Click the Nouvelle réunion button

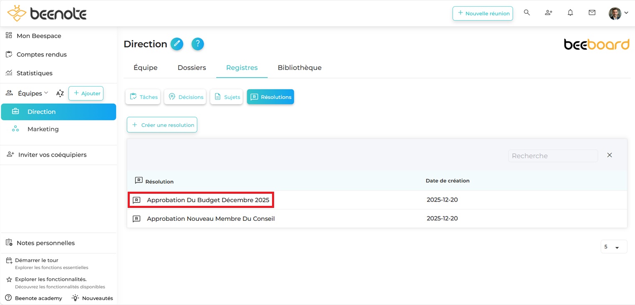[483, 13]
